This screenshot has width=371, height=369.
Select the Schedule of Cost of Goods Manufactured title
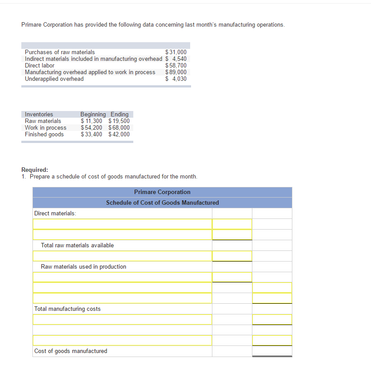click(162, 202)
